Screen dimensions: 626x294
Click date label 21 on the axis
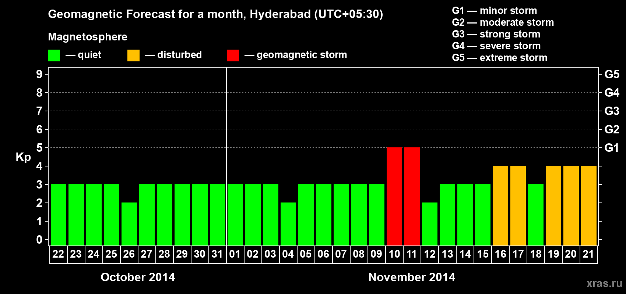[588, 254]
